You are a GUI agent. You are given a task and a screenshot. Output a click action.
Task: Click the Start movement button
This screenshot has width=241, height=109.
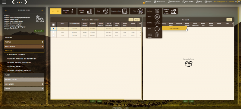click(x=174, y=28)
